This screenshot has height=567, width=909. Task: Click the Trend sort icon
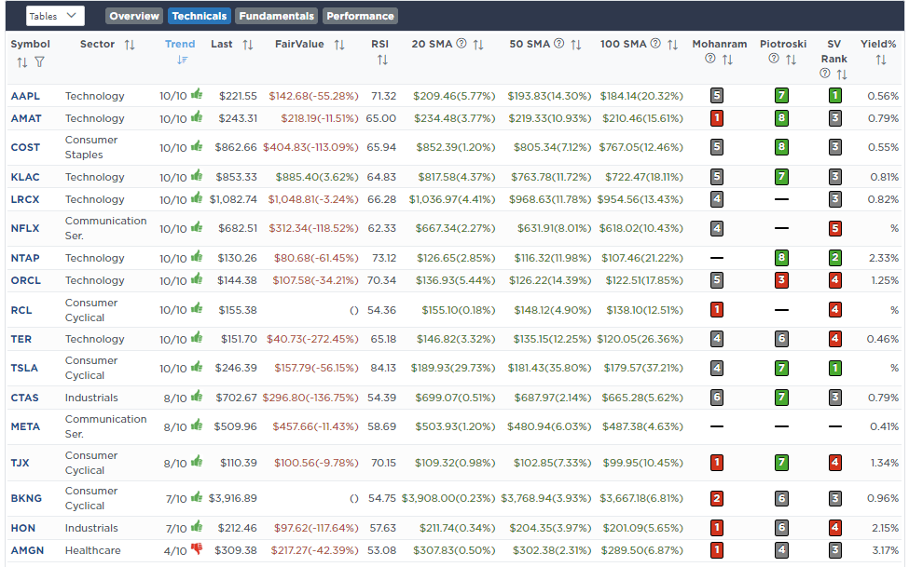(182, 60)
